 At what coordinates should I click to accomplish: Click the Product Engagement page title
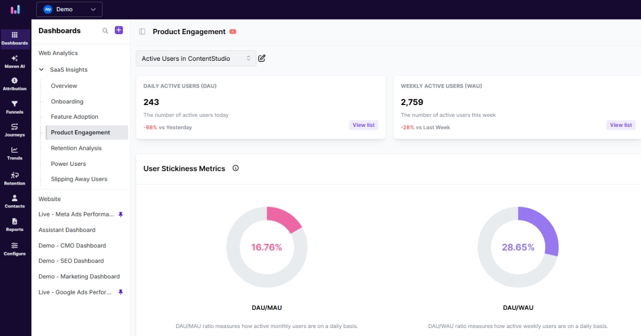189,31
